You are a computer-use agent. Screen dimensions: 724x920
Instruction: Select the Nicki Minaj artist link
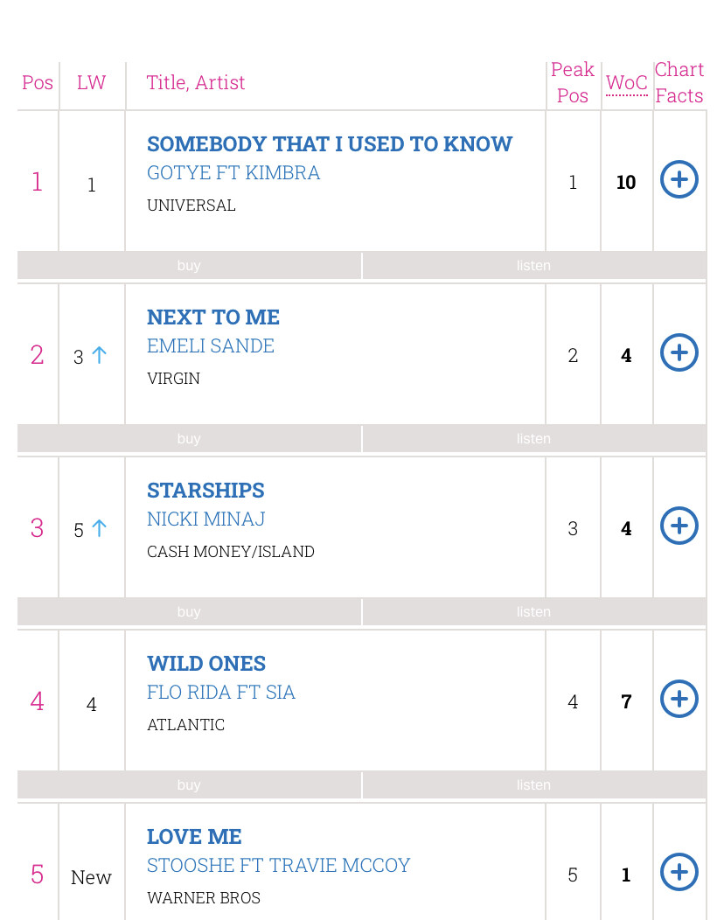pyautogui.click(x=206, y=519)
